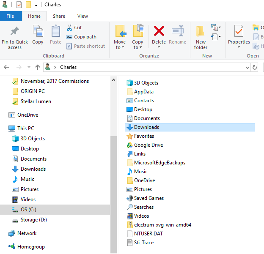
Task: Open the New item dropdown
Action: click(x=216, y=27)
